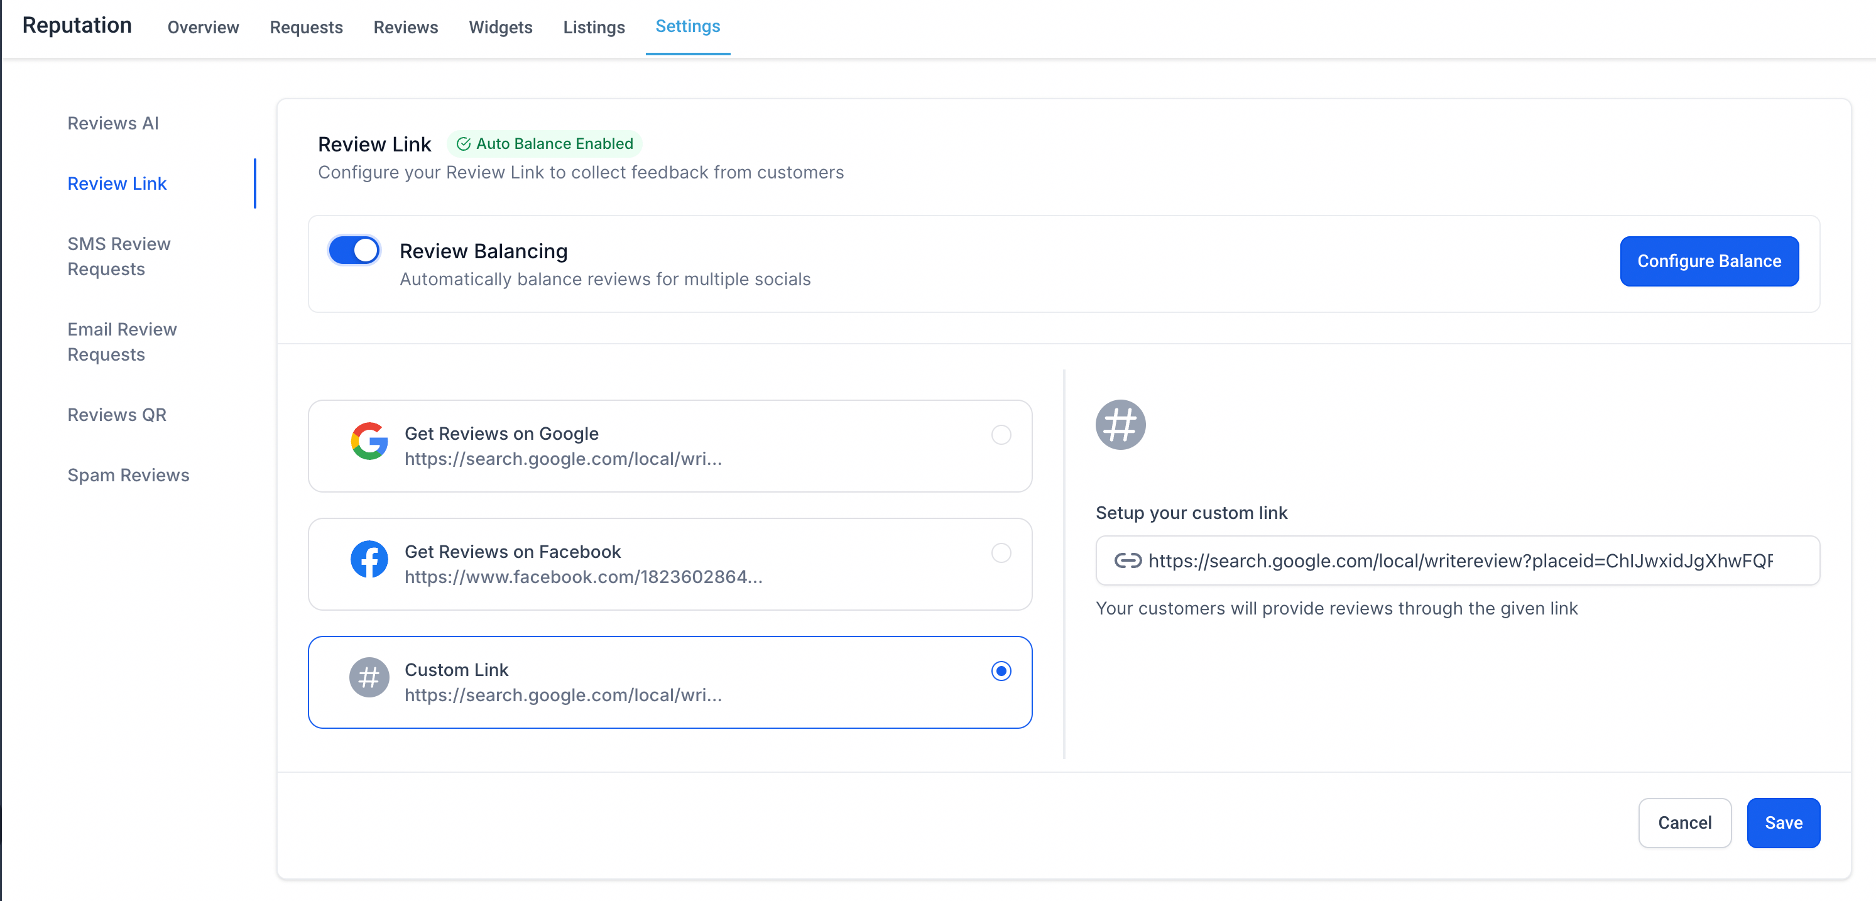Screen dimensions: 1876x901
Task: Click the link chain icon in custom link field
Action: pyautogui.click(x=1127, y=560)
